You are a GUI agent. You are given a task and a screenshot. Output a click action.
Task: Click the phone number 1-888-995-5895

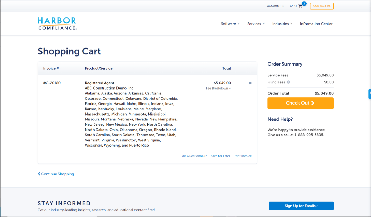coord(309,135)
